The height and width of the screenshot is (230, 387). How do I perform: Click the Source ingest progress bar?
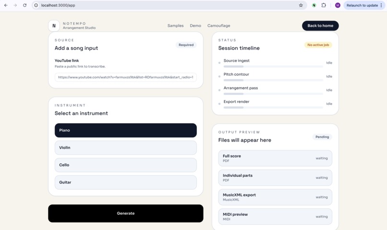pos(273,67)
